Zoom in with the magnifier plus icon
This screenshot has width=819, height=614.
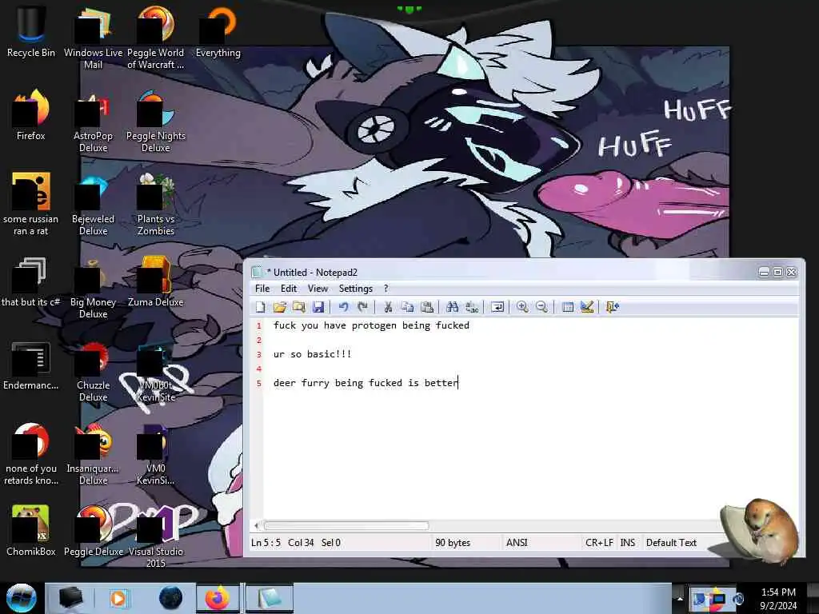522,307
